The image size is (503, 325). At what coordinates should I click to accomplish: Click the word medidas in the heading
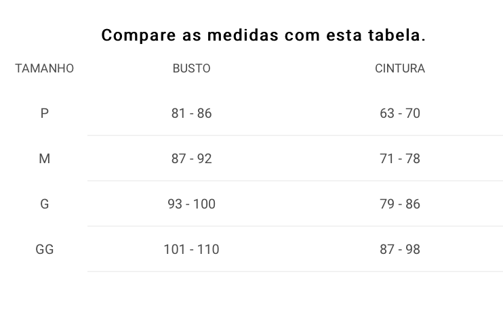(x=243, y=35)
